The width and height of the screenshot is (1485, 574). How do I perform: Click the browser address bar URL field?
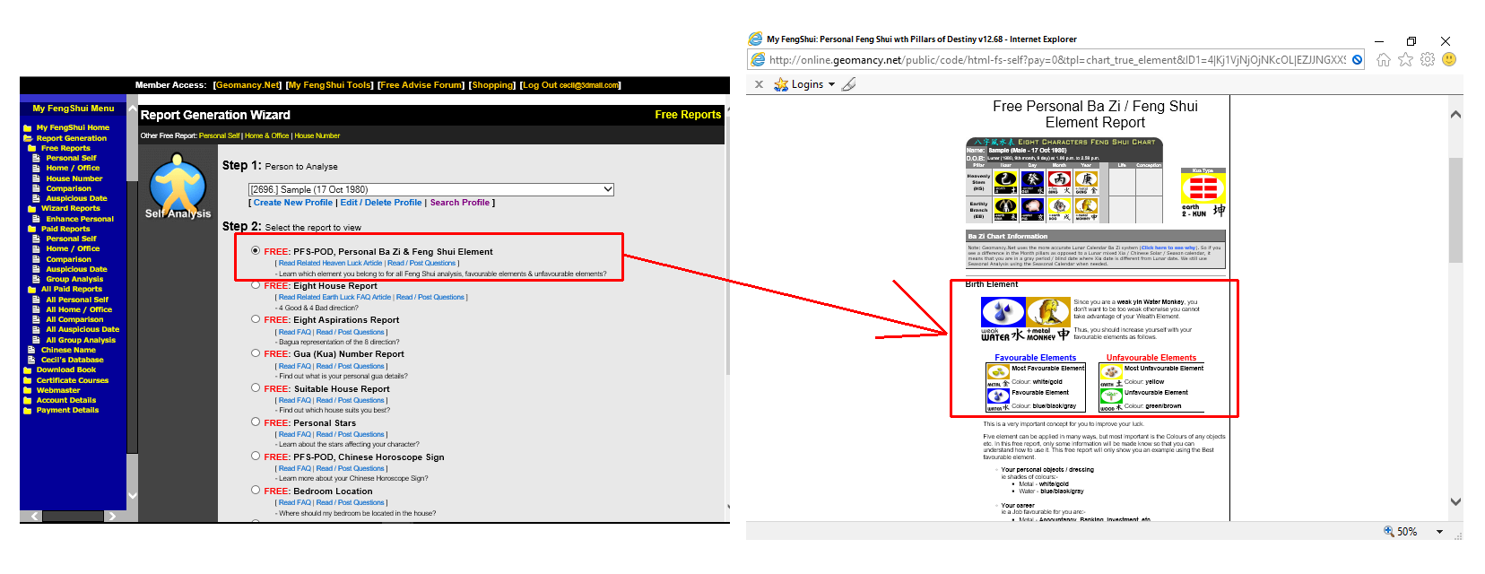pyautogui.click(x=1056, y=60)
